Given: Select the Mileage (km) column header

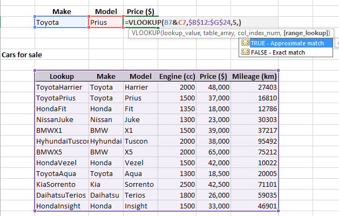Looking at the screenshot, I should point(254,76).
